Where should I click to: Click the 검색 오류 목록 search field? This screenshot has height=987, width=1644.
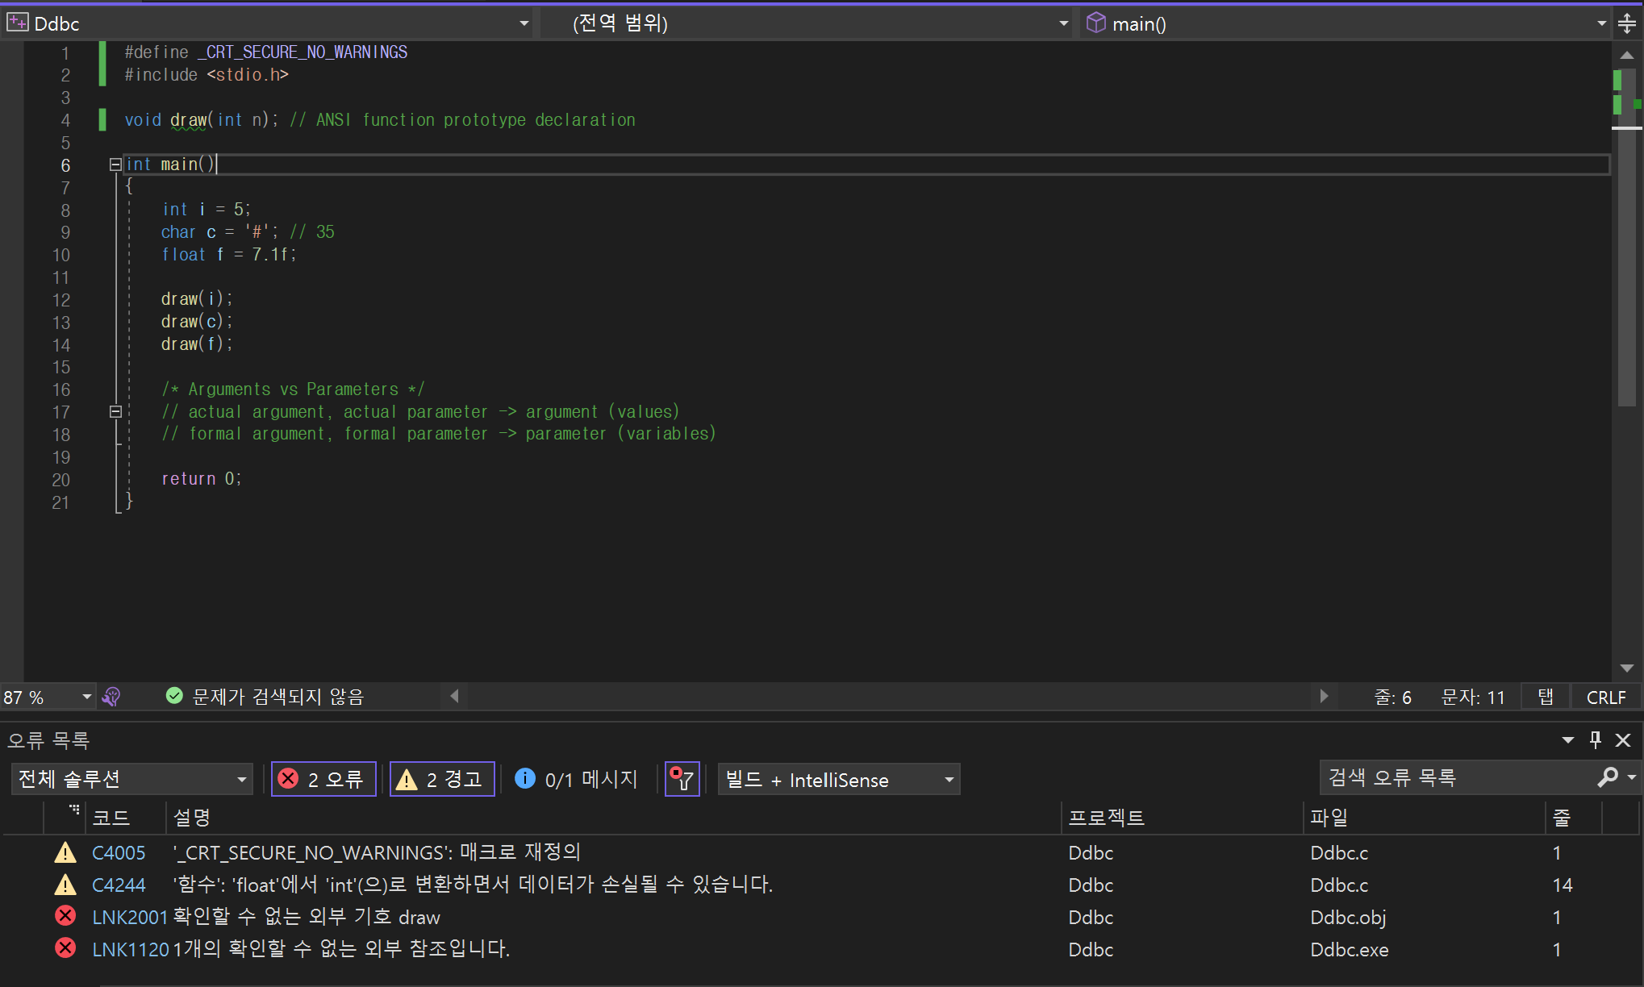click(x=1456, y=777)
